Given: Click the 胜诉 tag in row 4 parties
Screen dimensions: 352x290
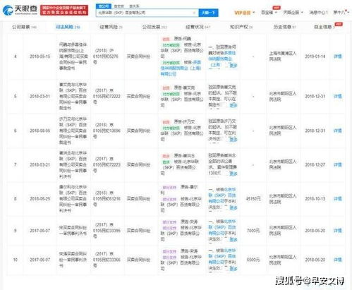Looking at the screenshot, I should [x=166, y=39].
